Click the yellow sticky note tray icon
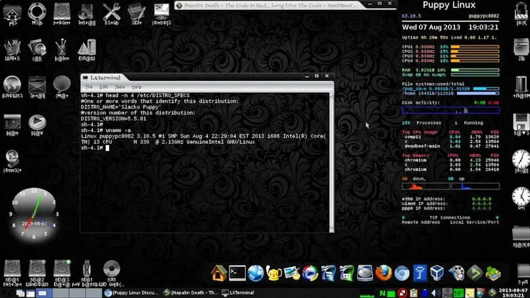Viewport: 530px width, 298px height. pyautogui.click(x=469, y=293)
